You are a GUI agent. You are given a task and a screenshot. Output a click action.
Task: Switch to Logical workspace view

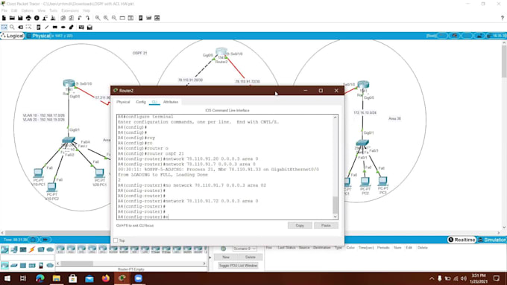coord(12,36)
